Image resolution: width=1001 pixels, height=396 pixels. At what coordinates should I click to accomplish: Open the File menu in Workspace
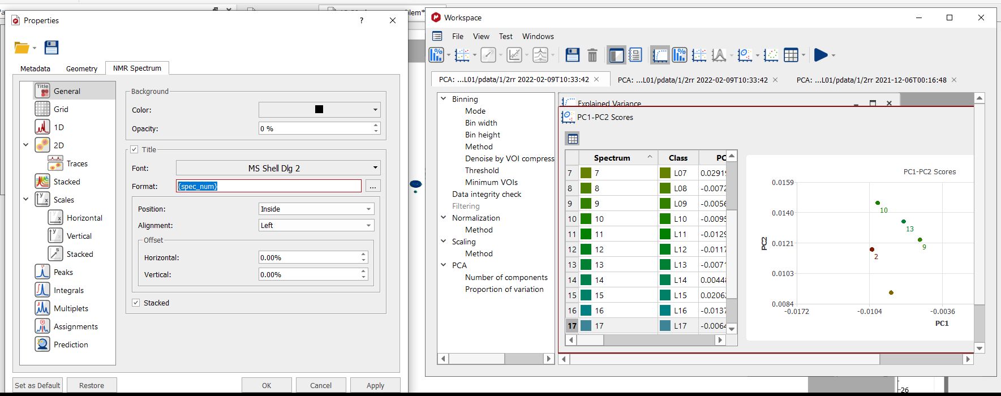[x=458, y=36]
